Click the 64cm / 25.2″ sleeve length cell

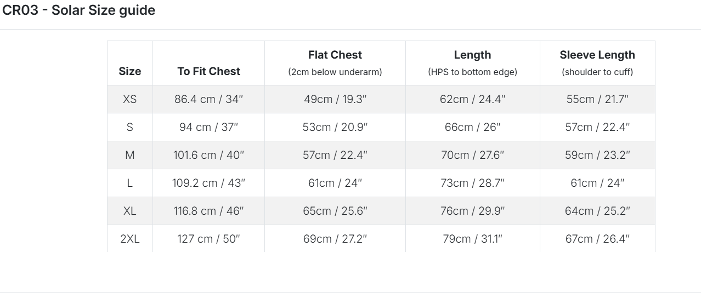(x=597, y=211)
